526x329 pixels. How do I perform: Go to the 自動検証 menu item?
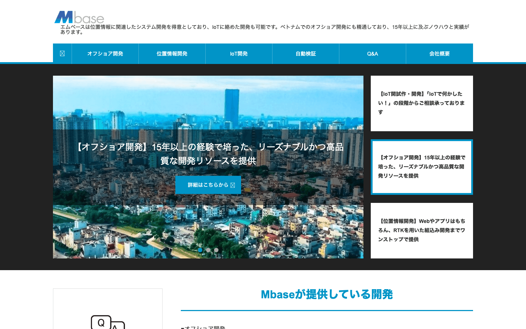coord(306,53)
